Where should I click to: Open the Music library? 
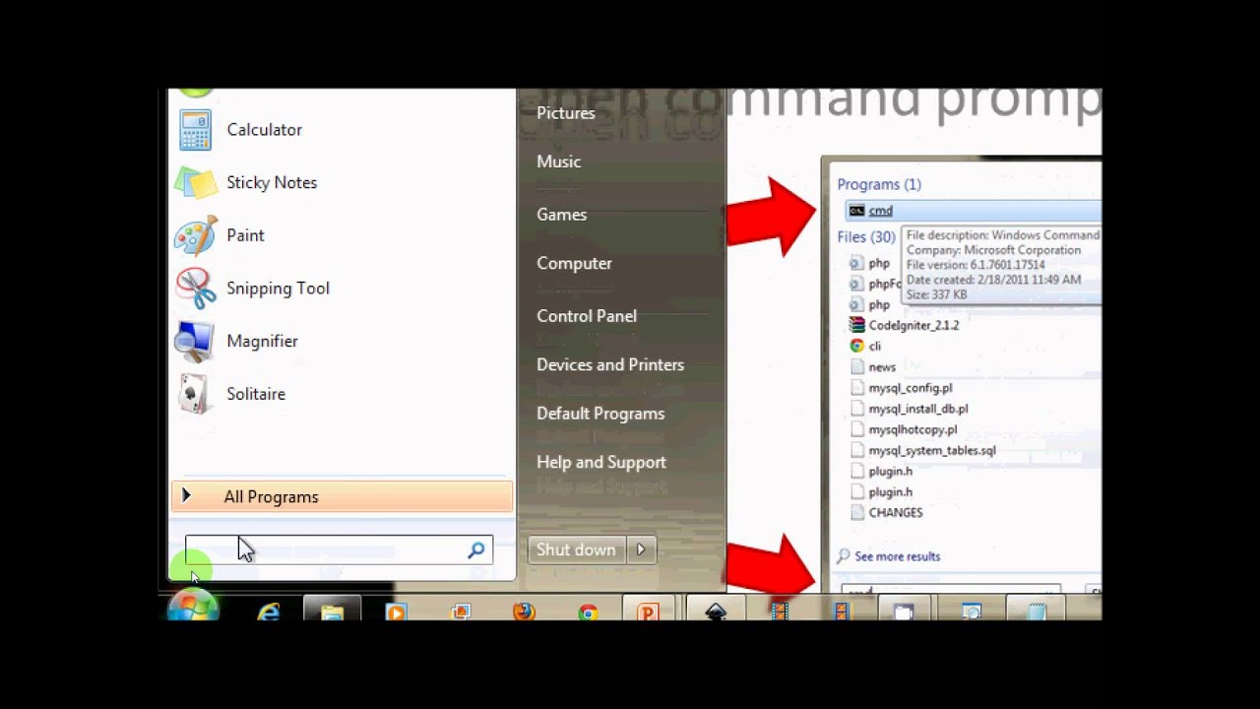click(558, 161)
